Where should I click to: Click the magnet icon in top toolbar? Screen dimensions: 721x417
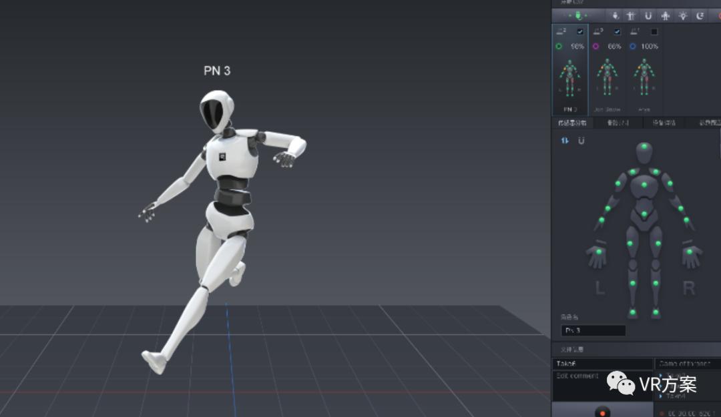pos(648,15)
